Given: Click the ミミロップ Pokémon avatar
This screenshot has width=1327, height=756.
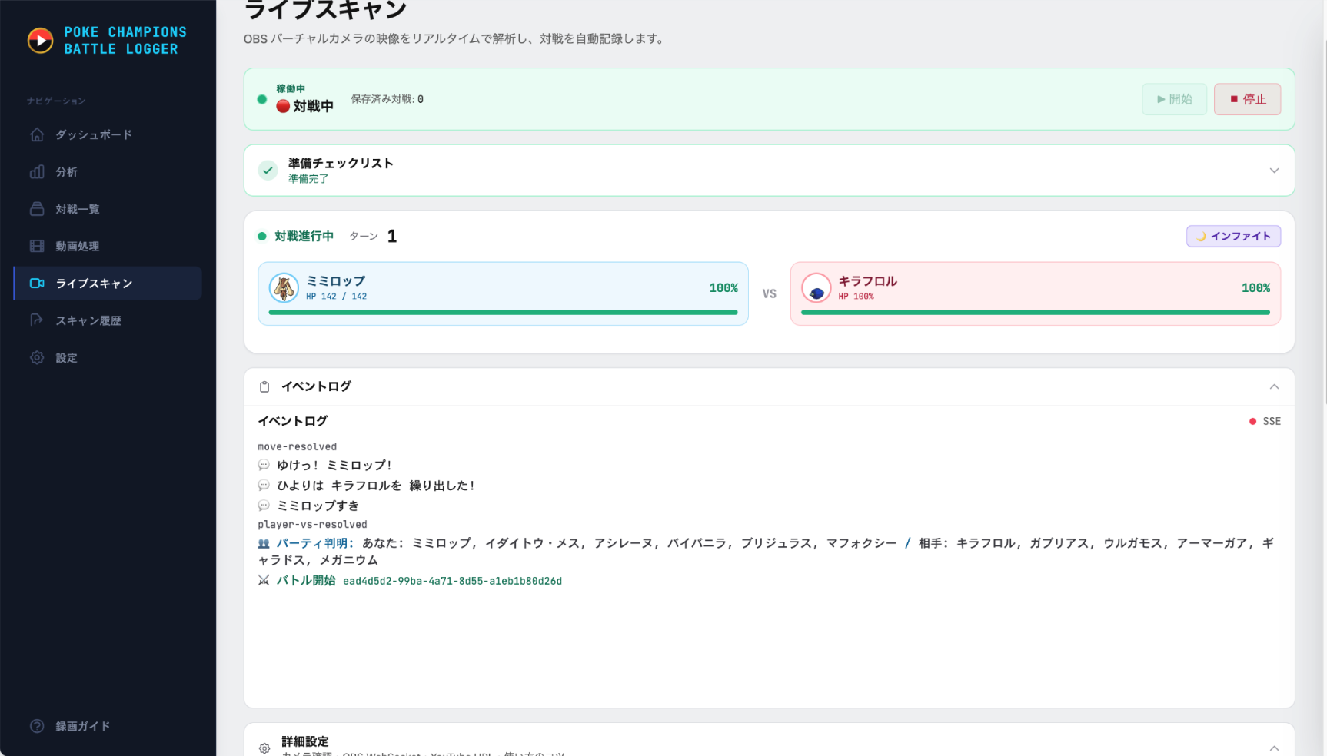Looking at the screenshot, I should (x=284, y=288).
